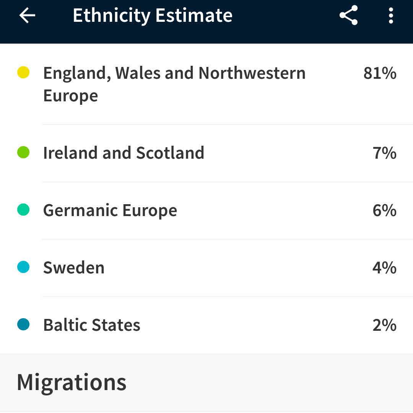Open the three-dot overflow menu
413x413 pixels.
(x=390, y=16)
